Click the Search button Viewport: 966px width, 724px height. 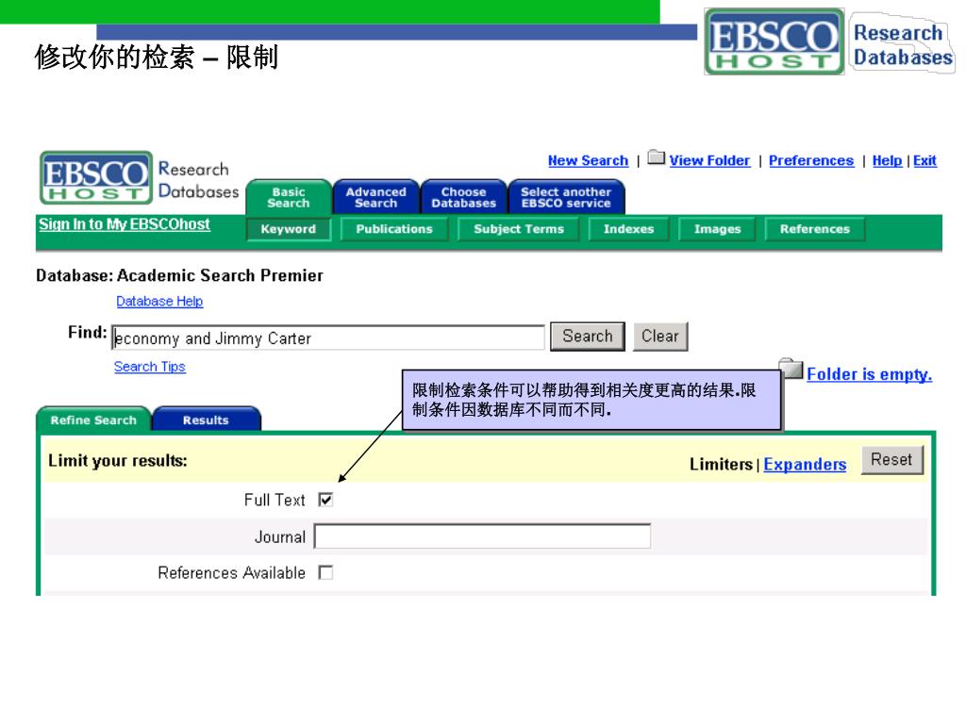(x=587, y=337)
